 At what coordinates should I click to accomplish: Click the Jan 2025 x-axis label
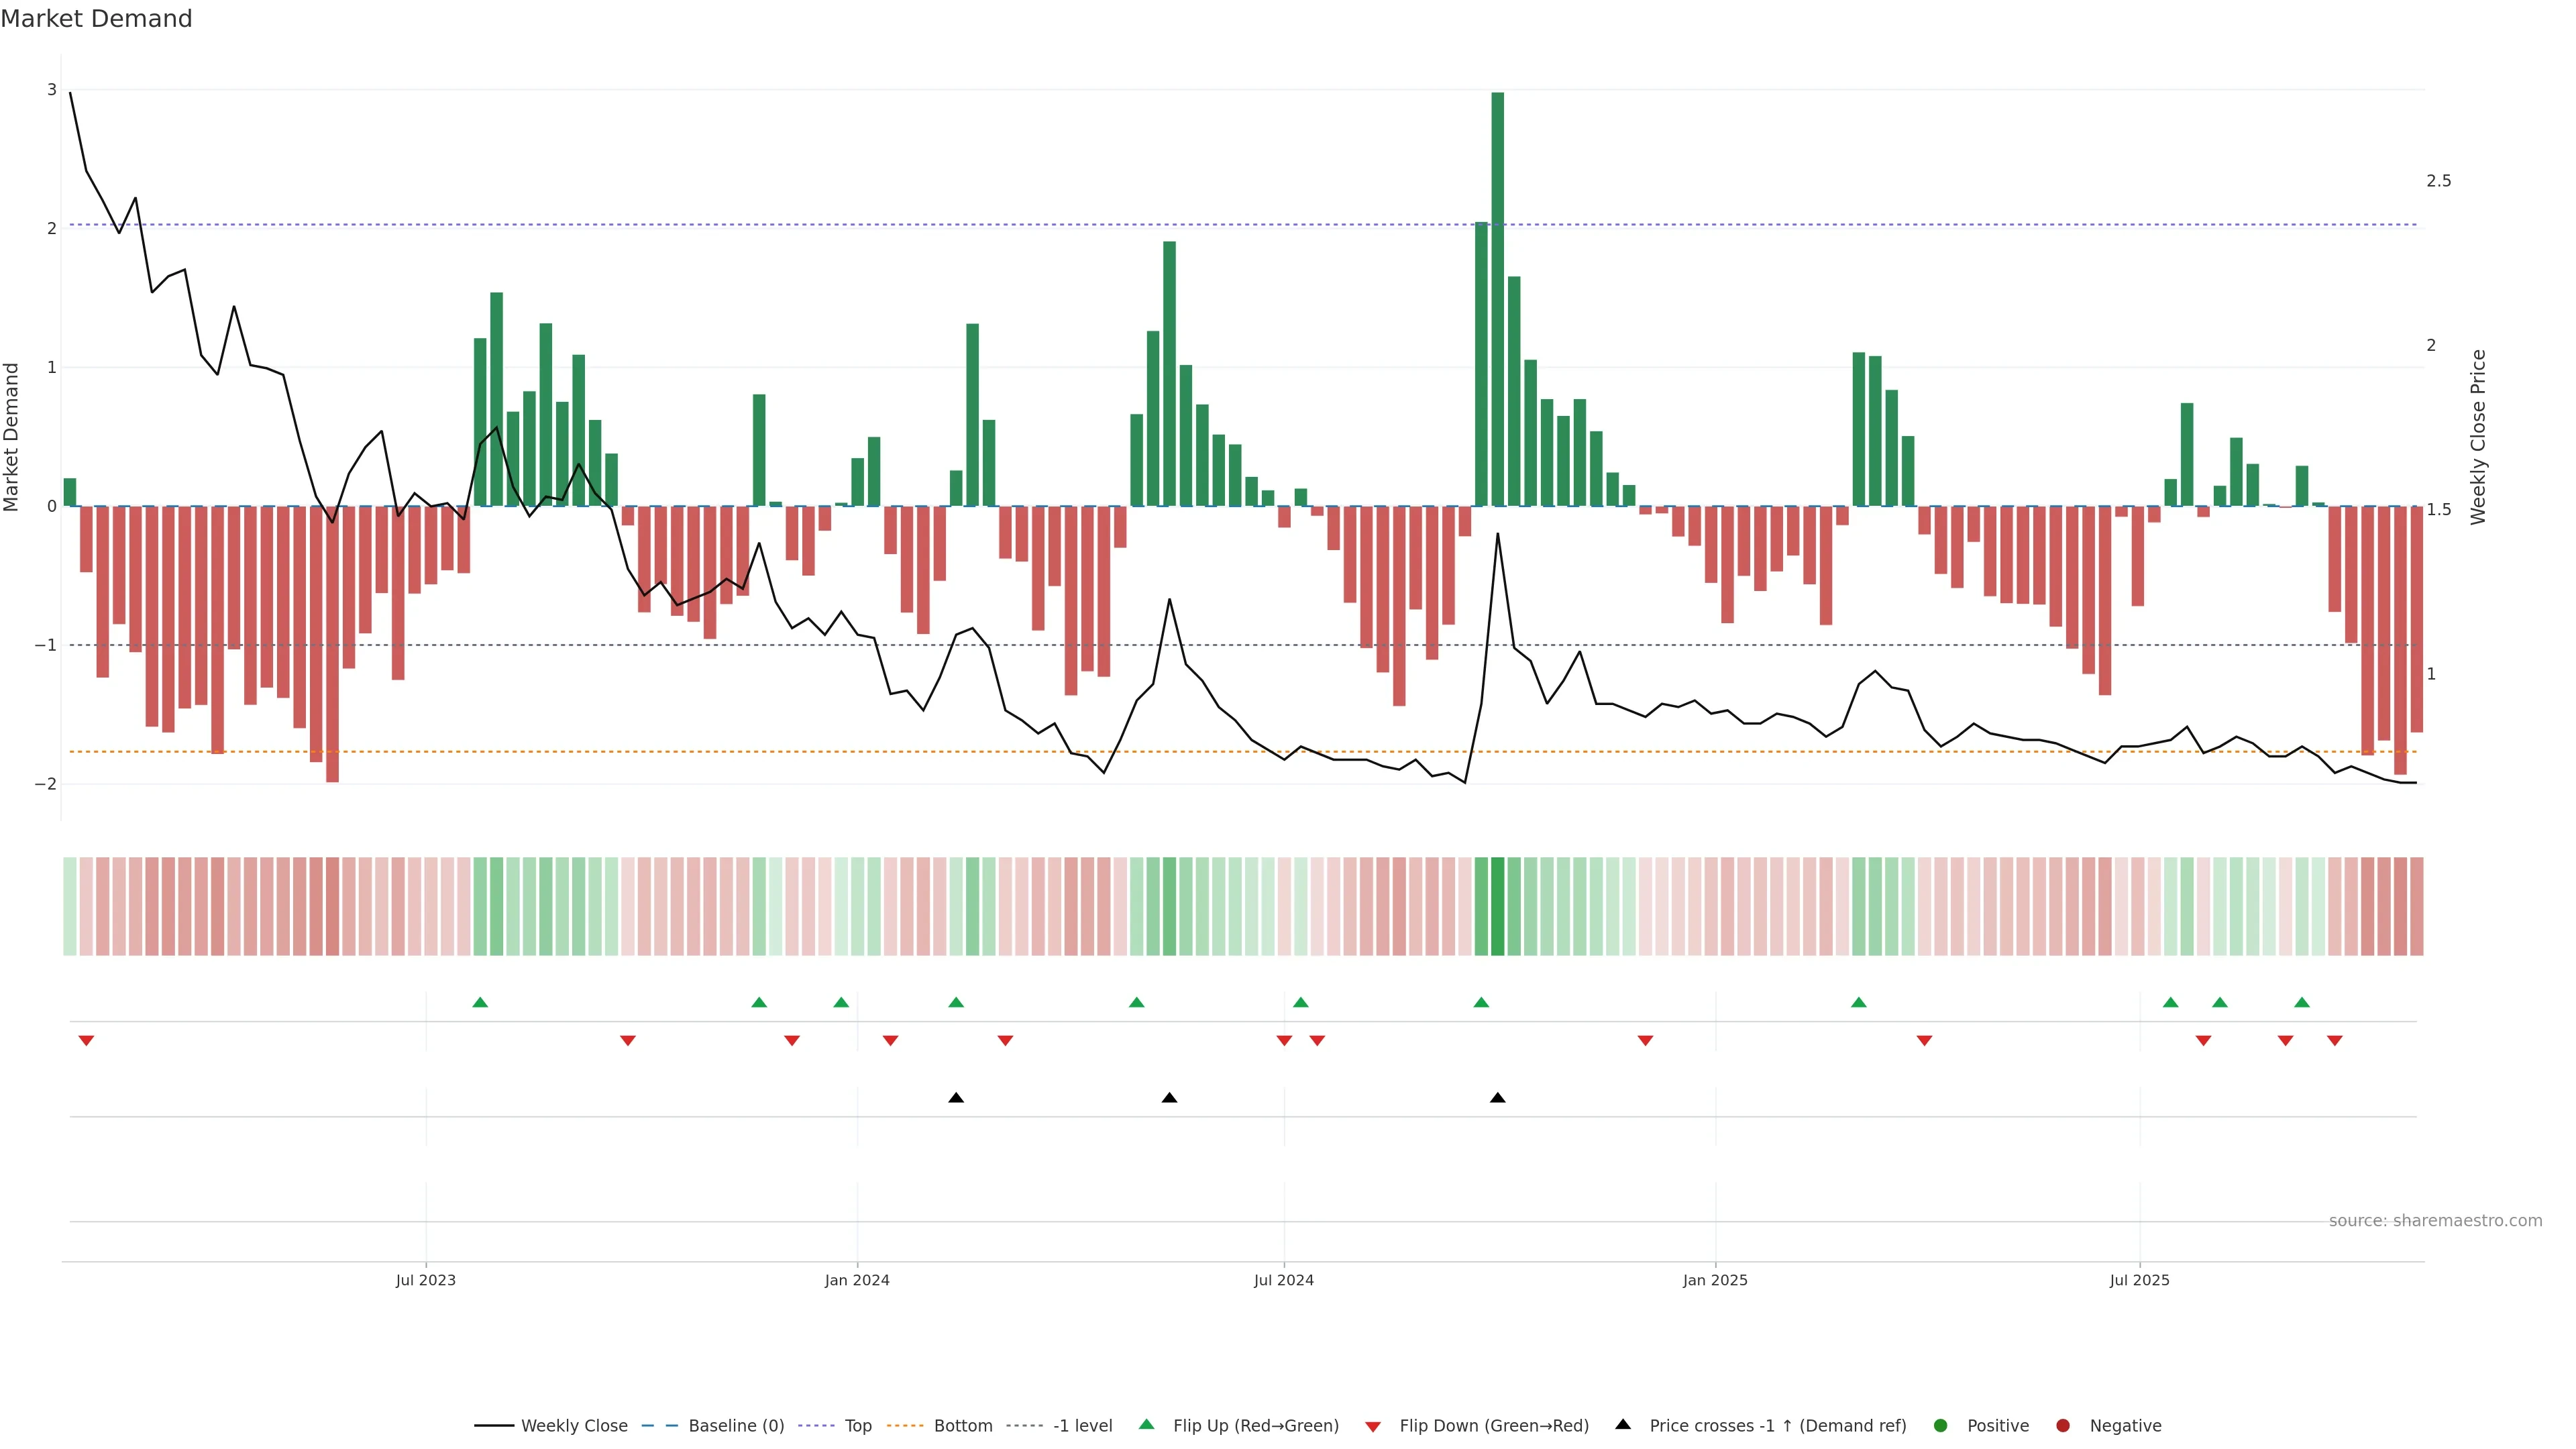1715,1281
